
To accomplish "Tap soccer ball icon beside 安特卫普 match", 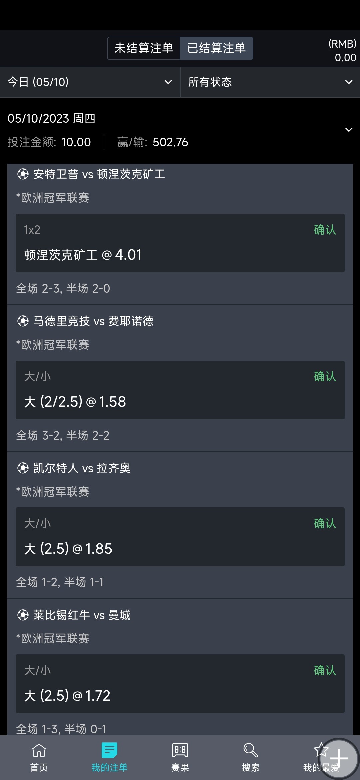I will [23, 174].
